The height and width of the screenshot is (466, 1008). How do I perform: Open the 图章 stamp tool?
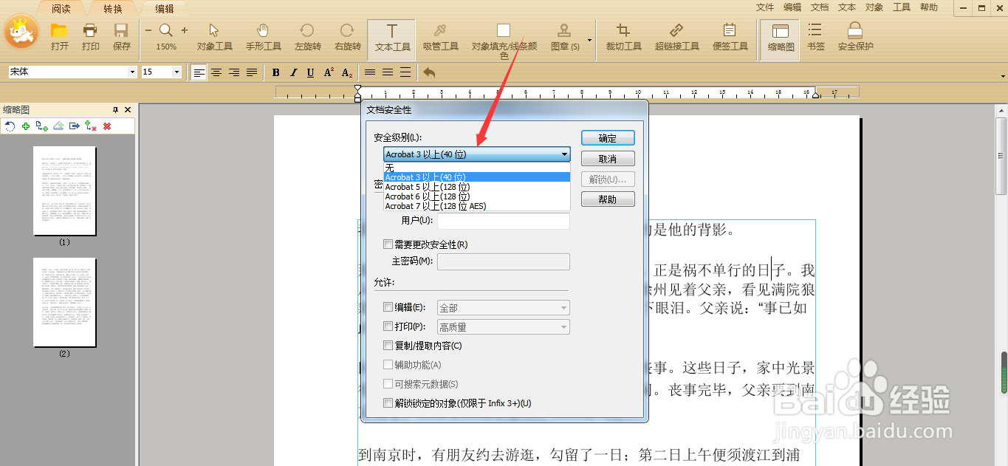click(563, 38)
